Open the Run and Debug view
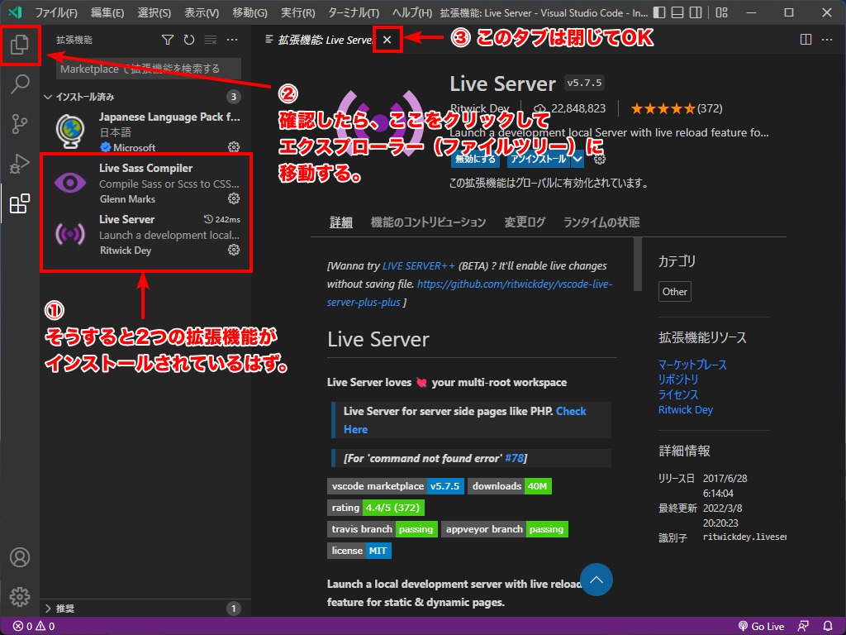 point(20,164)
